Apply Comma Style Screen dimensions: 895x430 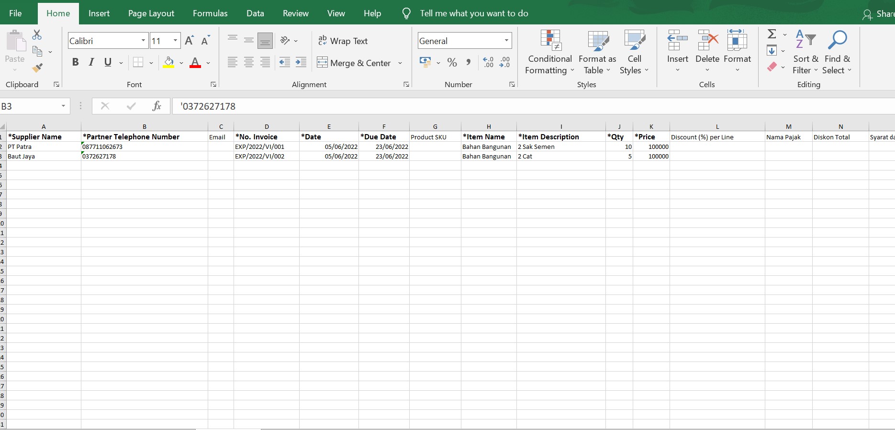point(469,62)
